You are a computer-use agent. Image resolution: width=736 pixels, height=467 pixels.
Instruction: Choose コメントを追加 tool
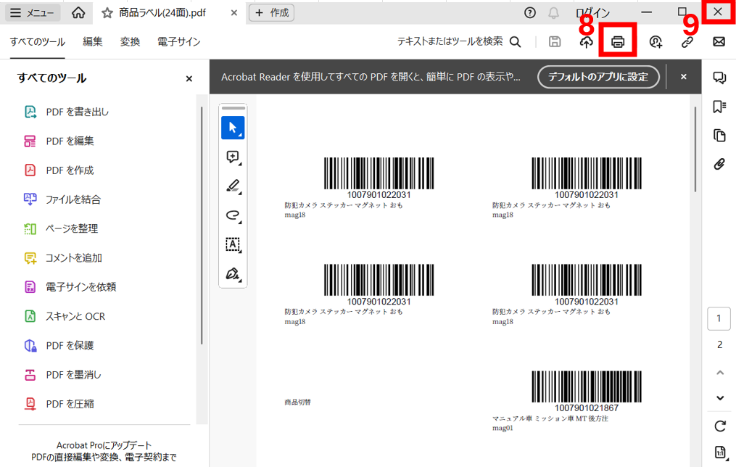coord(62,257)
